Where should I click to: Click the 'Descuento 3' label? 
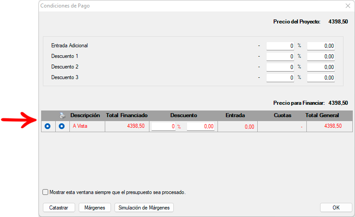65,77
